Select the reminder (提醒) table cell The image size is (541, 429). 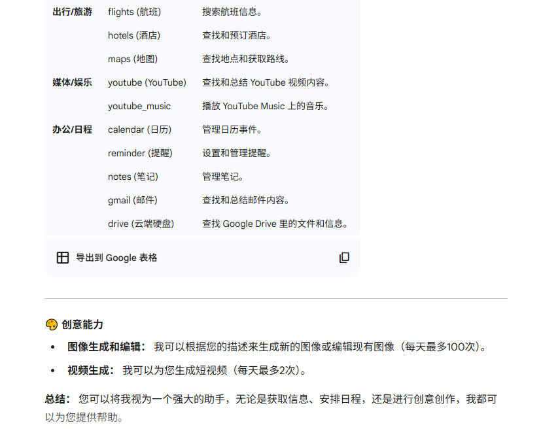(140, 153)
